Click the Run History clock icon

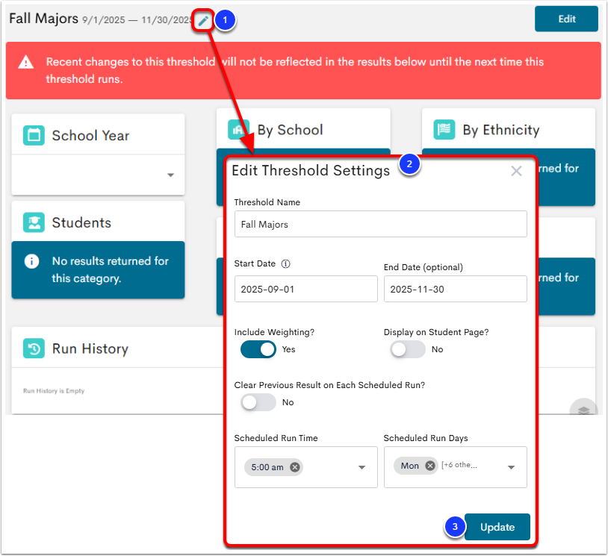[34, 349]
